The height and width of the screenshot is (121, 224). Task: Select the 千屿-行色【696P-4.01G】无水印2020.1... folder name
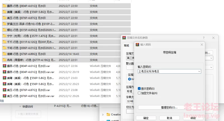point(31,48)
